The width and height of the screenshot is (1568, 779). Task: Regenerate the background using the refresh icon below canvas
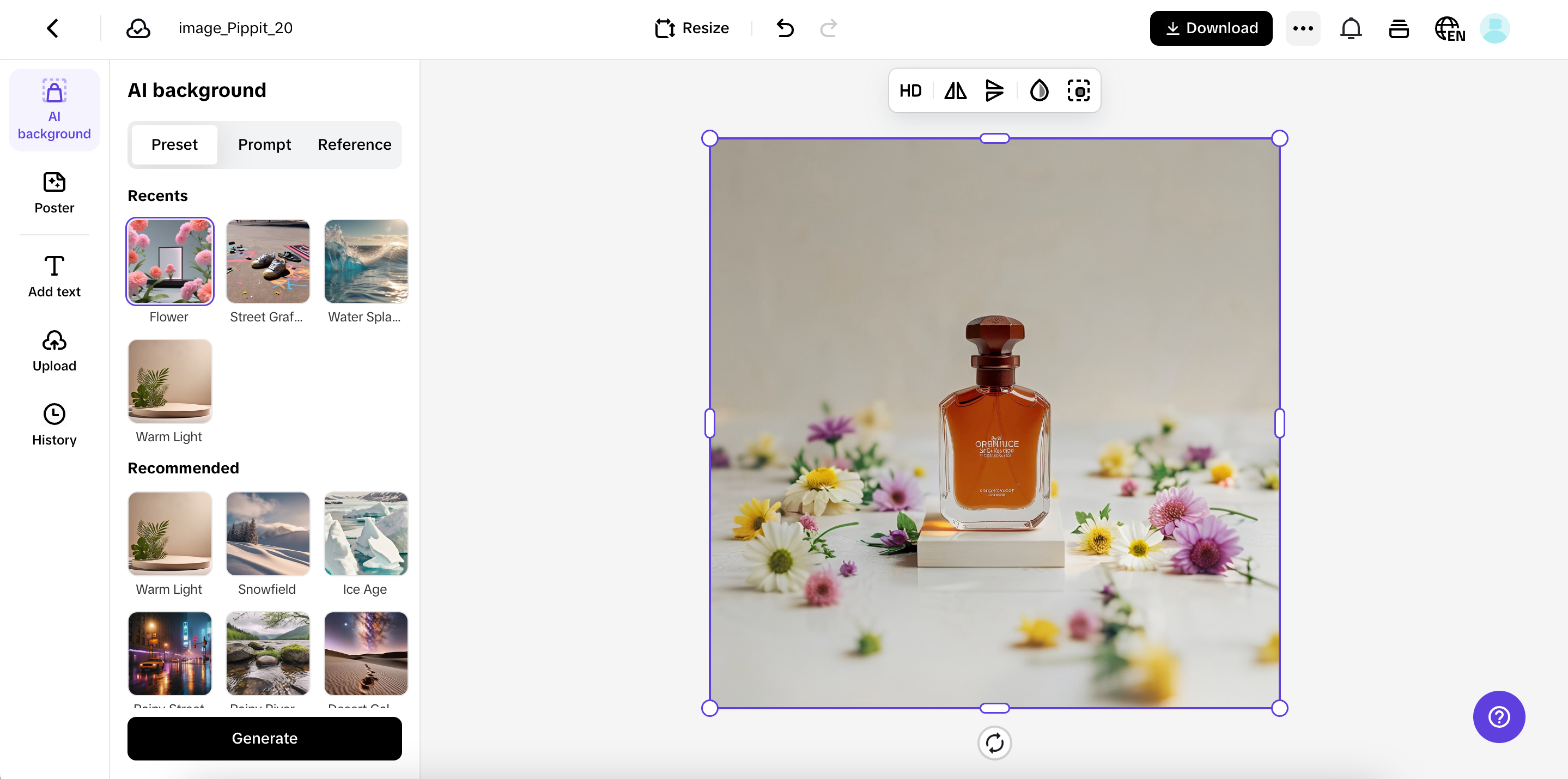click(995, 743)
